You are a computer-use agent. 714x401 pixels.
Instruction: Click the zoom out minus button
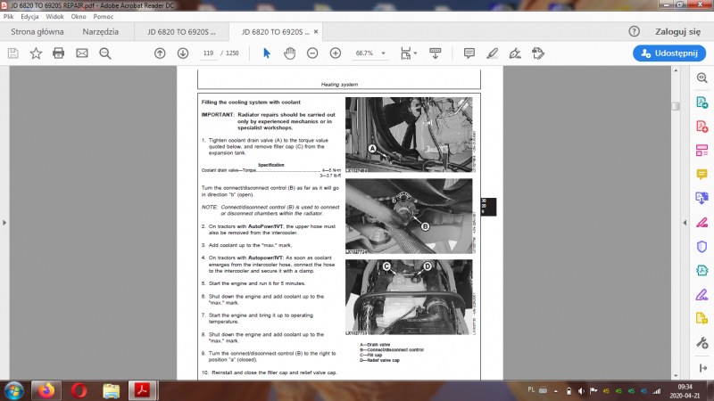312,53
